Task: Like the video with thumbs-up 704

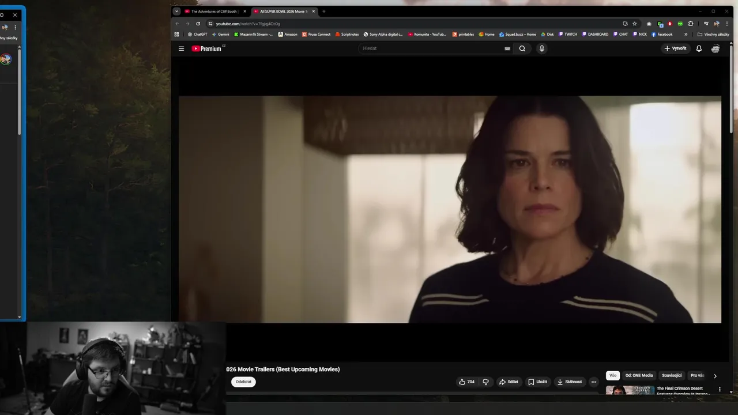Action: click(466, 382)
